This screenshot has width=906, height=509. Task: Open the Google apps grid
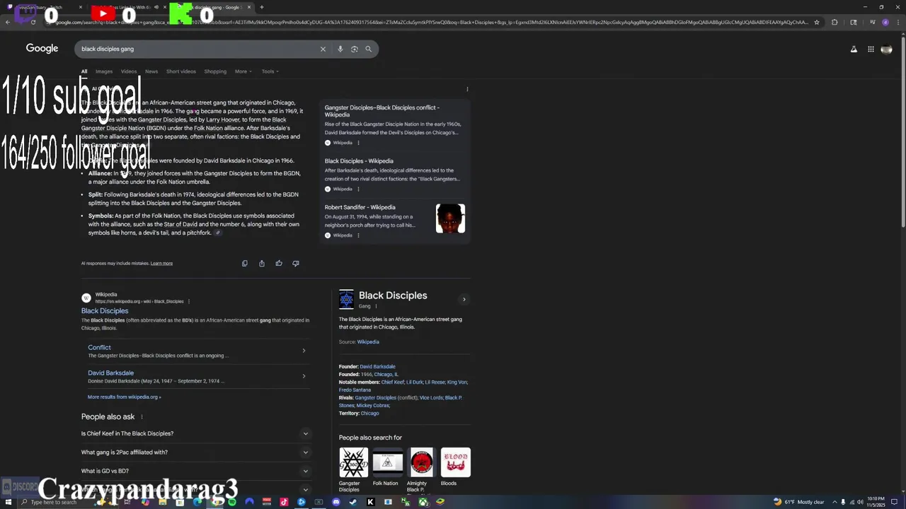pos(871,49)
